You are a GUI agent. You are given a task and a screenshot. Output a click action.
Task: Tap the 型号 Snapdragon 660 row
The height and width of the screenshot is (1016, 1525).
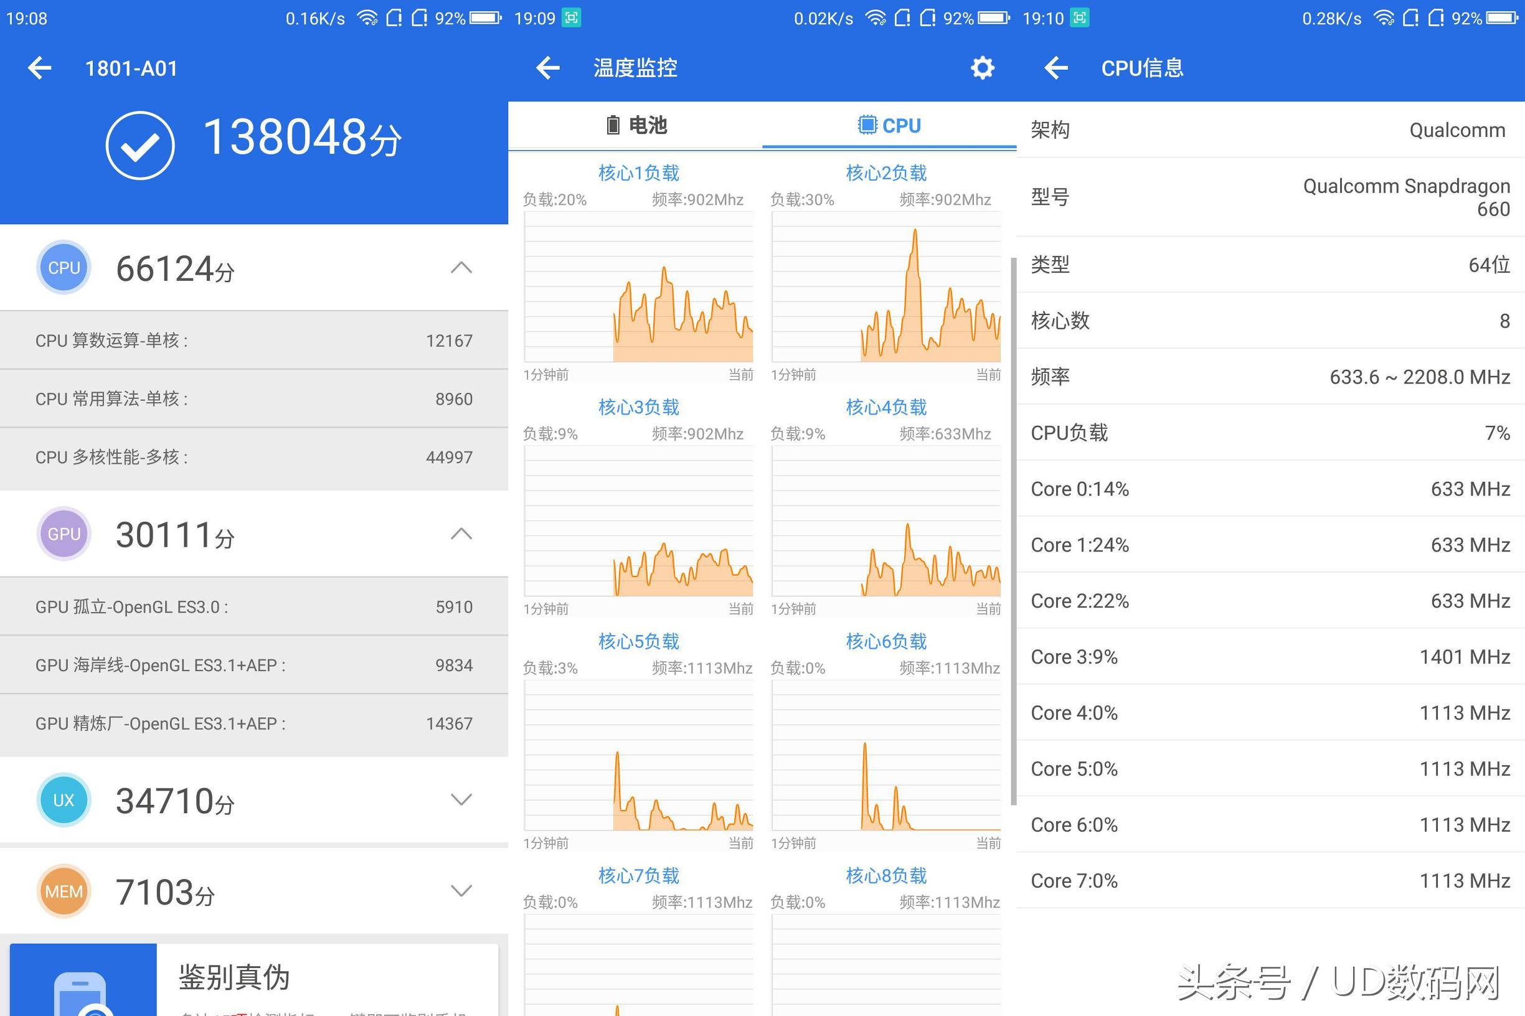[x=1270, y=197]
